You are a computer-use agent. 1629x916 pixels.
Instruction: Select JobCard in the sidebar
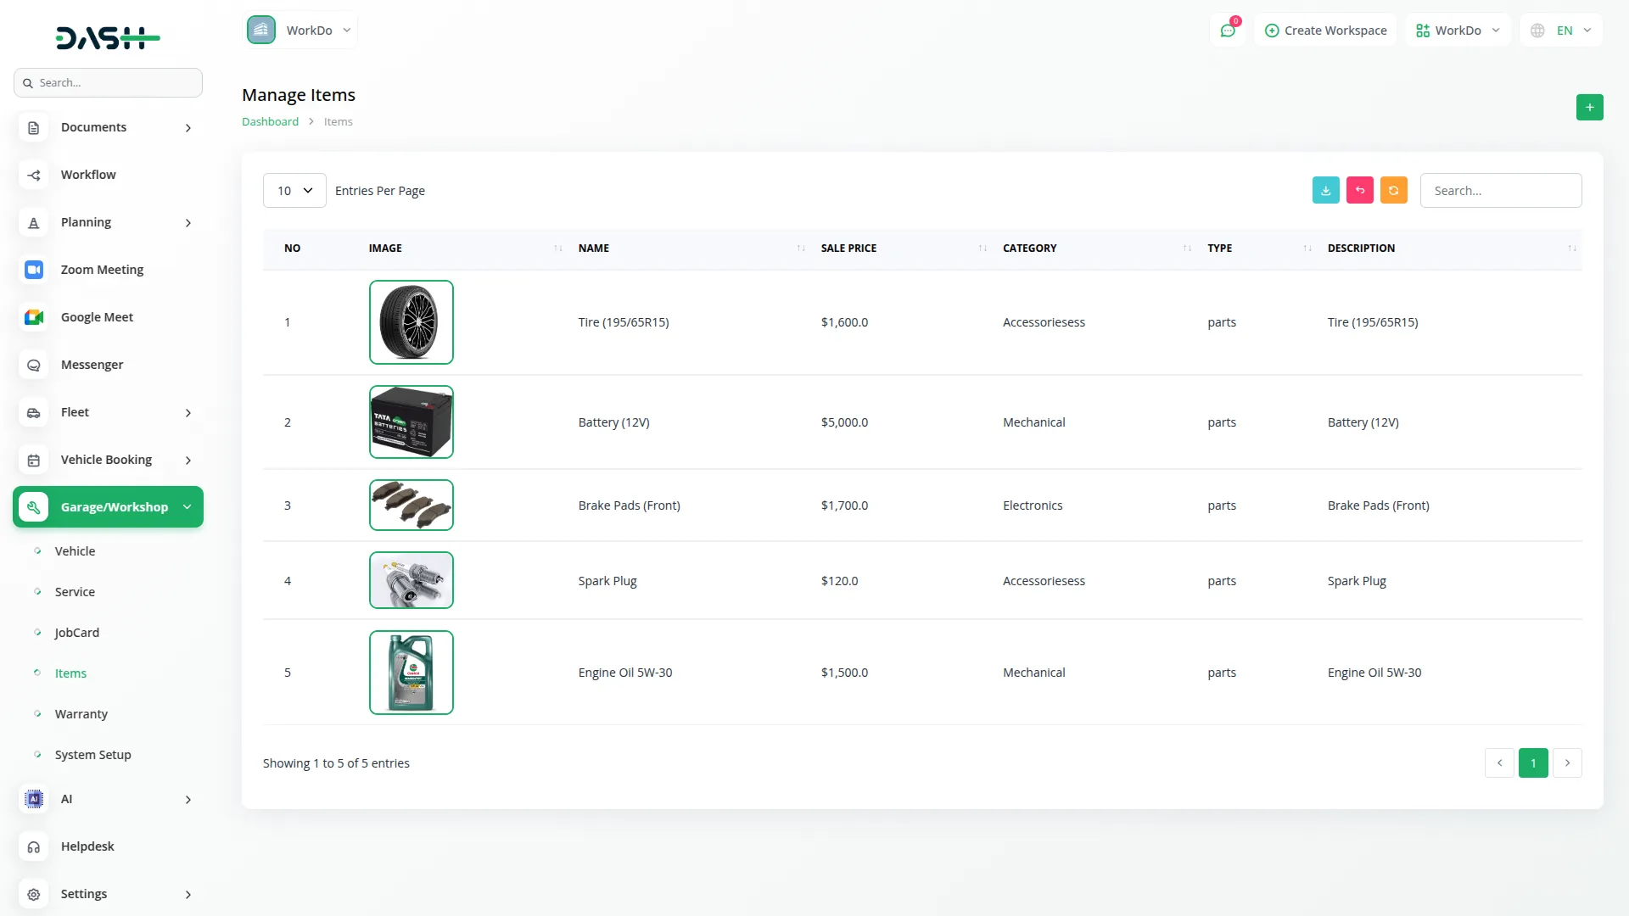click(77, 633)
